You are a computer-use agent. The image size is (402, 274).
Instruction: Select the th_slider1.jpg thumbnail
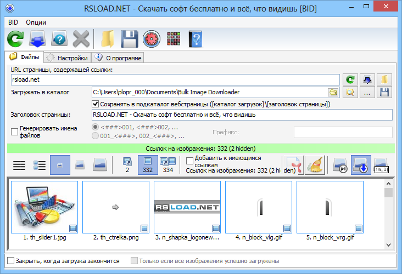pos(44,207)
